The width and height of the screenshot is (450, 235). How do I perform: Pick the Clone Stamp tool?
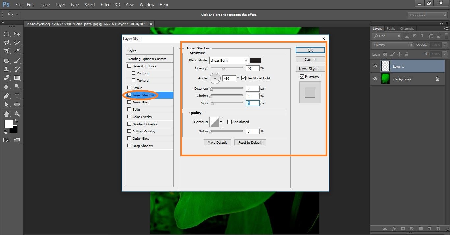click(x=6, y=69)
